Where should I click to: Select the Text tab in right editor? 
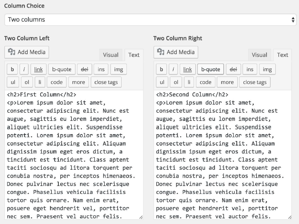[282, 55]
